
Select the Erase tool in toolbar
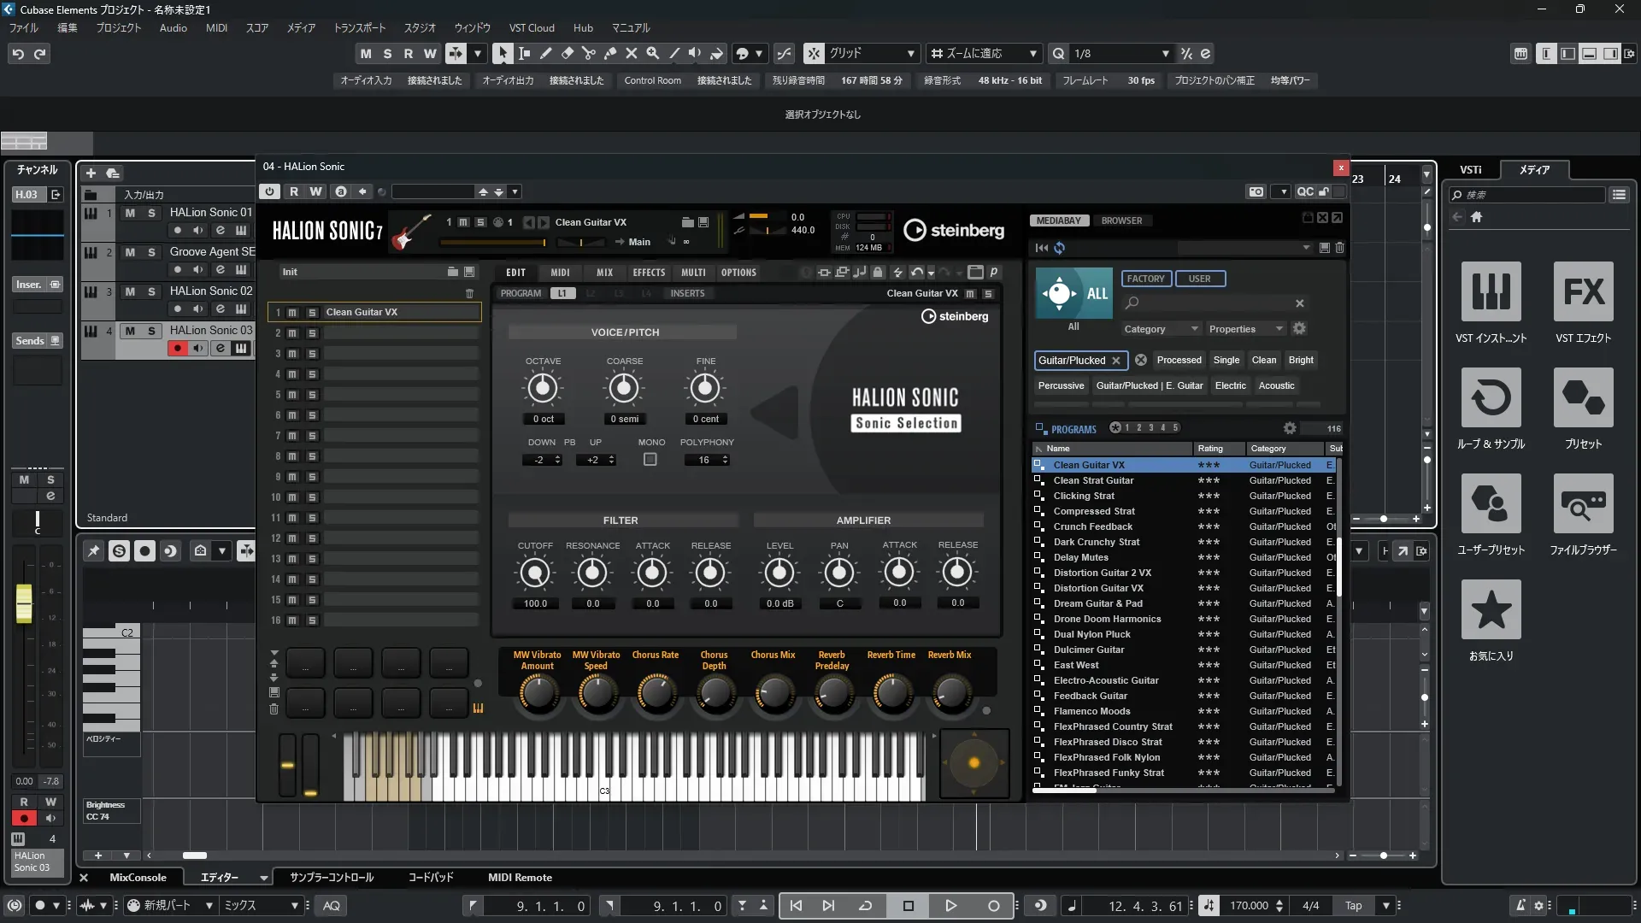(x=568, y=53)
